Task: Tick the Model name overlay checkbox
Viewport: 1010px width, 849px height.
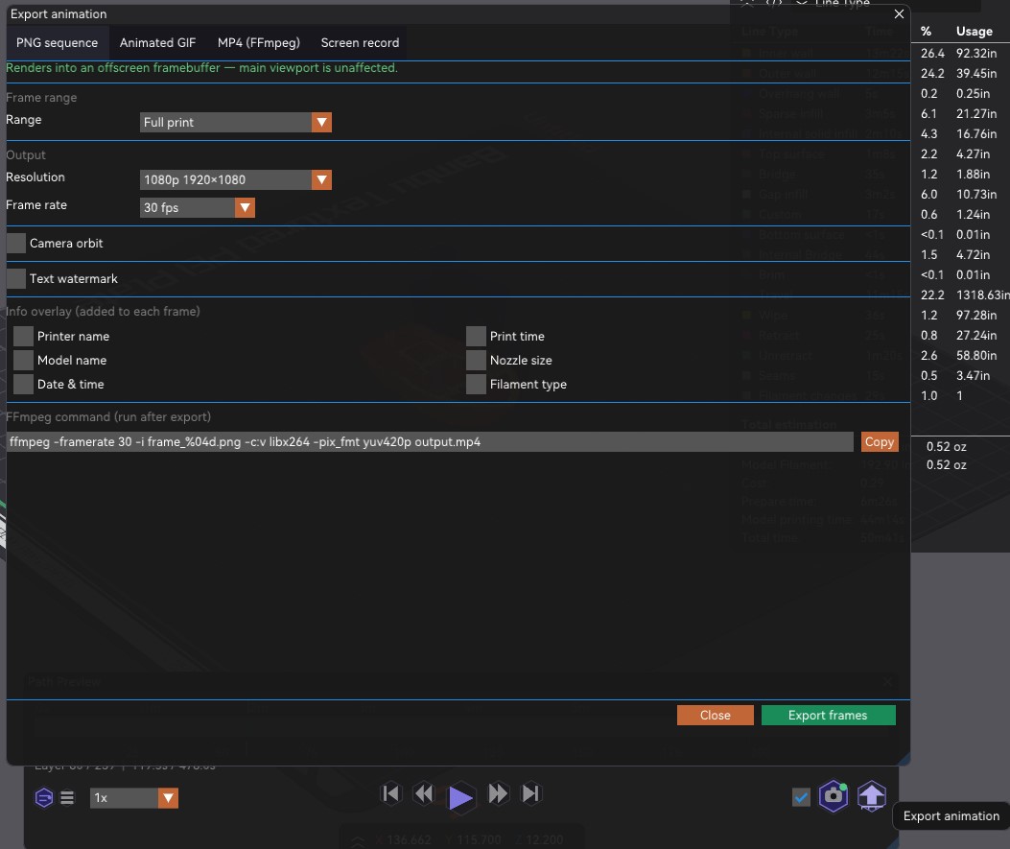Action: 23,360
